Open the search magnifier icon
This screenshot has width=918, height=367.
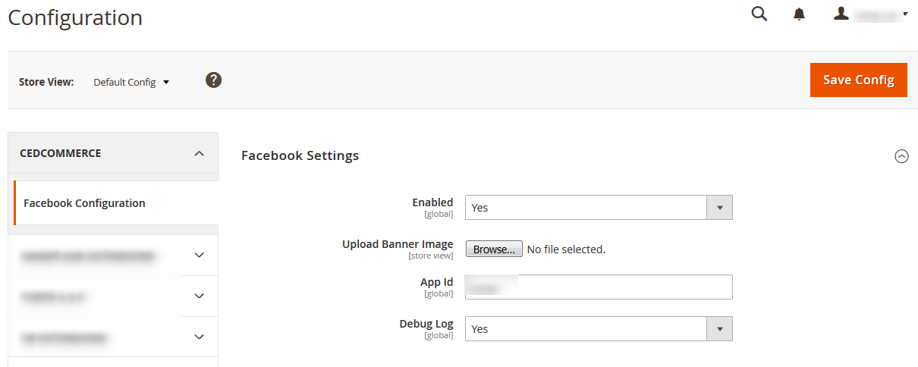click(x=759, y=14)
